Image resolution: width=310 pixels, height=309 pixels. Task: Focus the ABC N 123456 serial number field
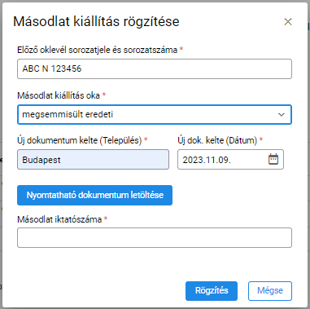click(155, 68)
